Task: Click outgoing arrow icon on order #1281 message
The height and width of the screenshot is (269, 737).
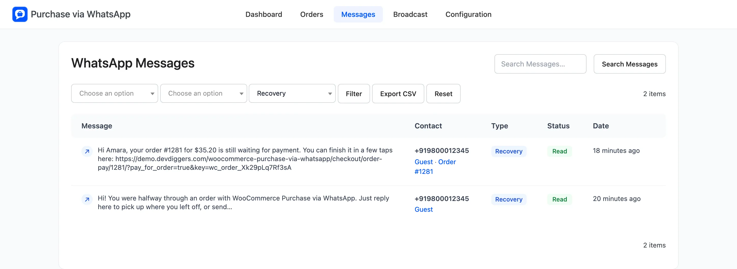Action: (87, 152)
